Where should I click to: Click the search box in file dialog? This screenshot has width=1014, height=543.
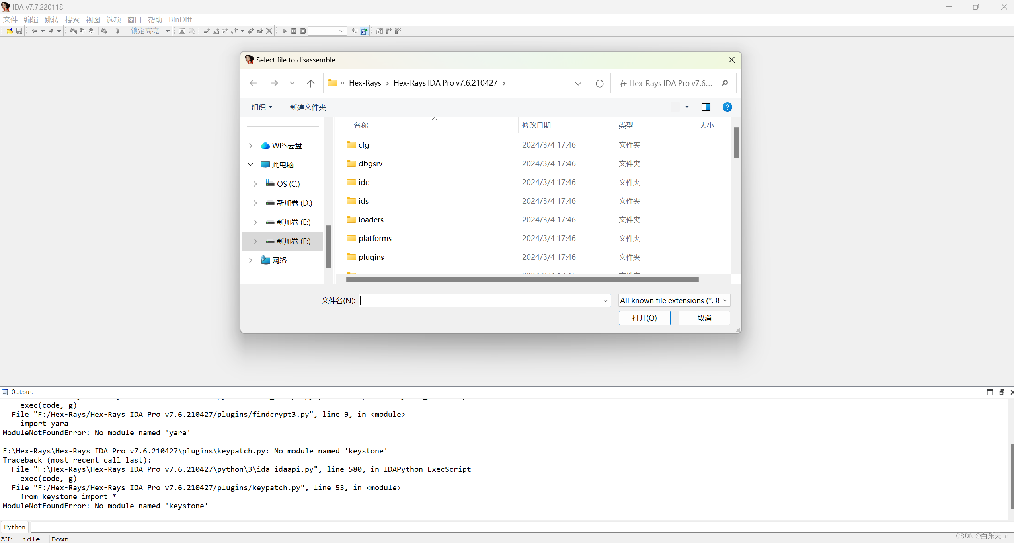tap(676, 83)
